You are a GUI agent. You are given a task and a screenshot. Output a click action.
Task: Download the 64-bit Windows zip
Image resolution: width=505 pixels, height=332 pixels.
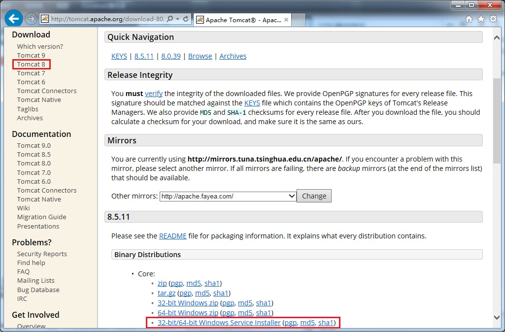[x=188, y=313]
